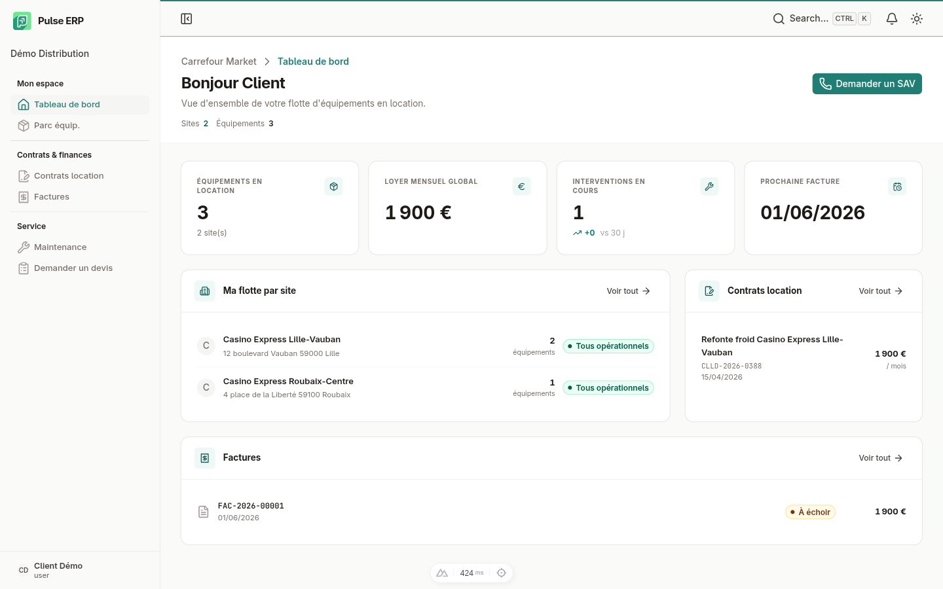Click the C avatar for Roubaix-Centre
Image resolution: width=943 pixels, height=589 pixels.
point(206,387)
